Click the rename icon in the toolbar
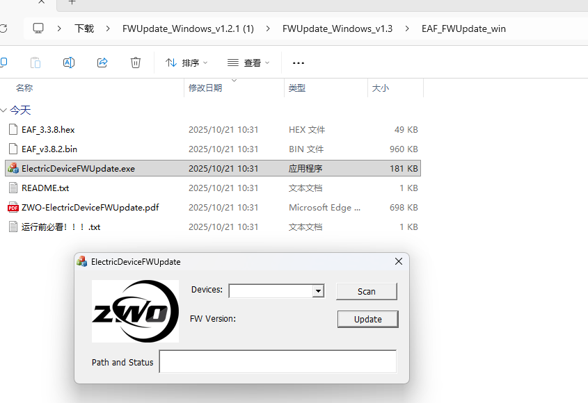Viewport: 588px width, 403px height. point(69,63)
